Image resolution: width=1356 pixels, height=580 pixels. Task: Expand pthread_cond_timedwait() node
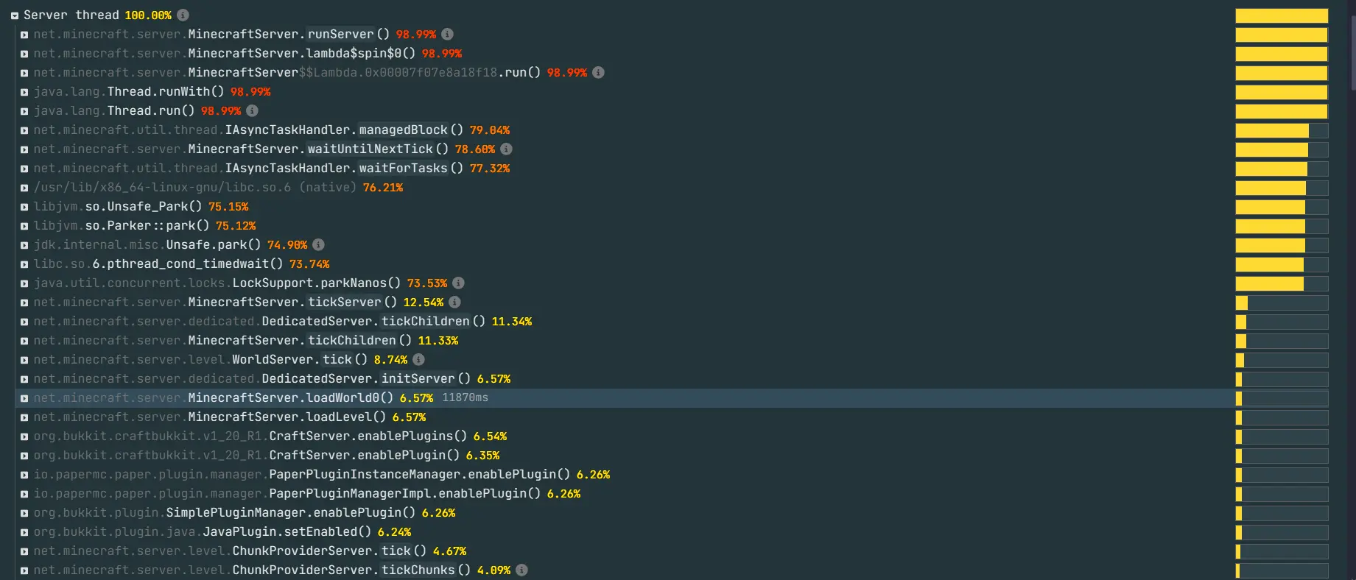click(x=24, y=264)
